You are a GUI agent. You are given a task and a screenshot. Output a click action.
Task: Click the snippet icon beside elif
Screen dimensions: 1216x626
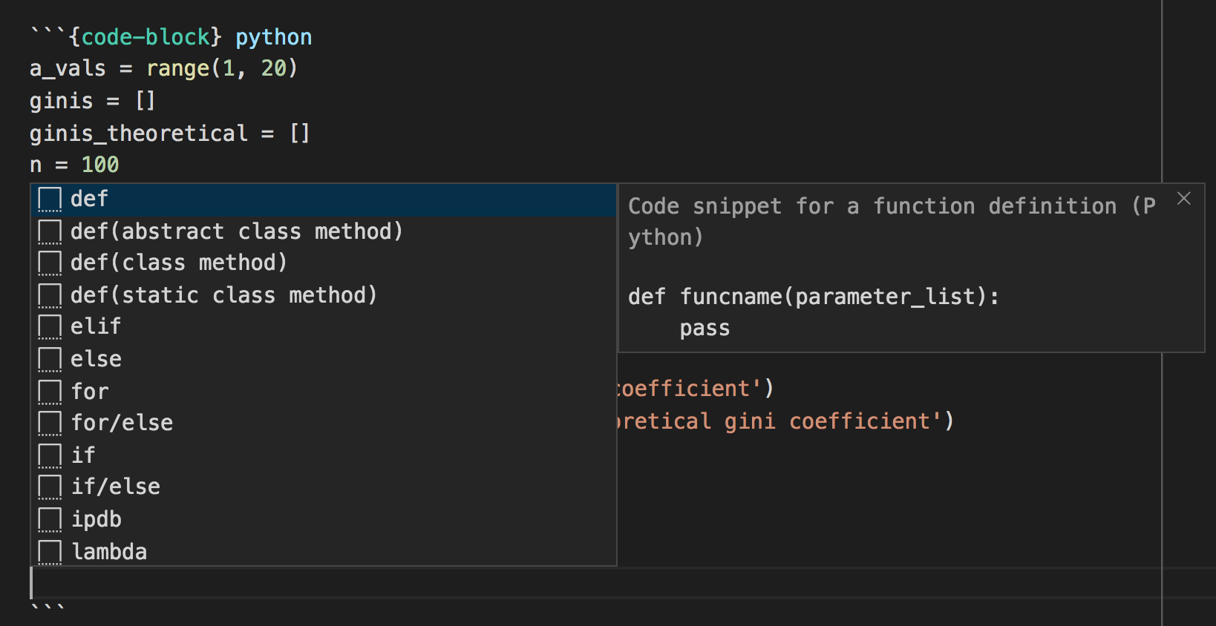point(50,327)
